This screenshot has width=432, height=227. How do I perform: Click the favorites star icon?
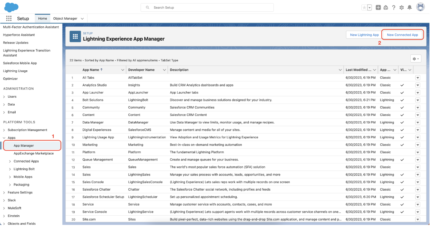click(x=364, y=7)
